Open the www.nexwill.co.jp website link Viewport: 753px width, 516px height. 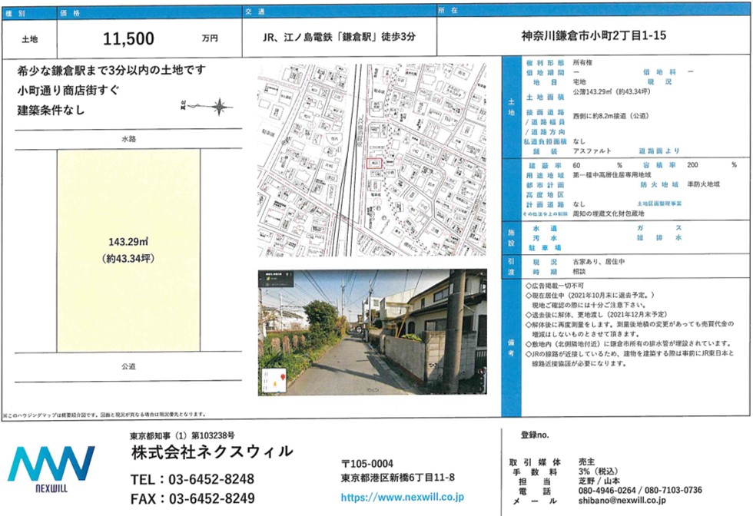(403, 498)
